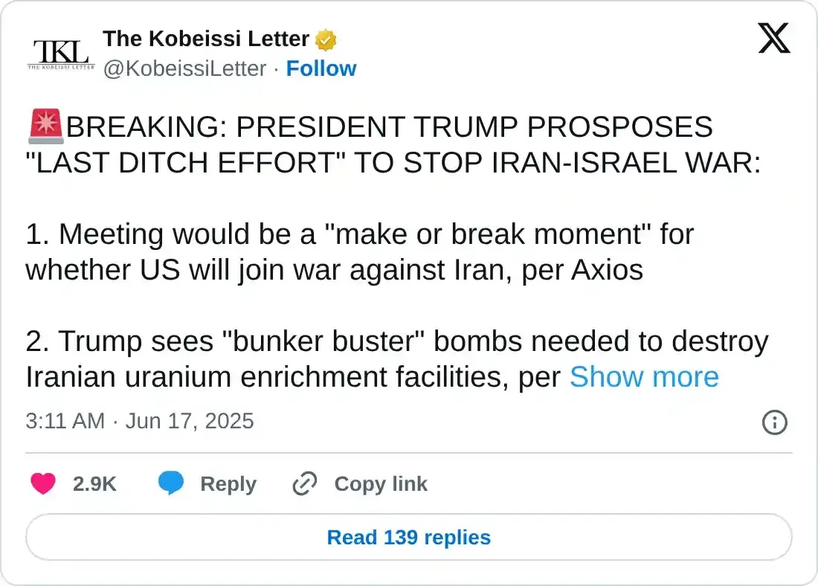Click the 2.9K likes count
Screen dimensions: 818x586
94,484
